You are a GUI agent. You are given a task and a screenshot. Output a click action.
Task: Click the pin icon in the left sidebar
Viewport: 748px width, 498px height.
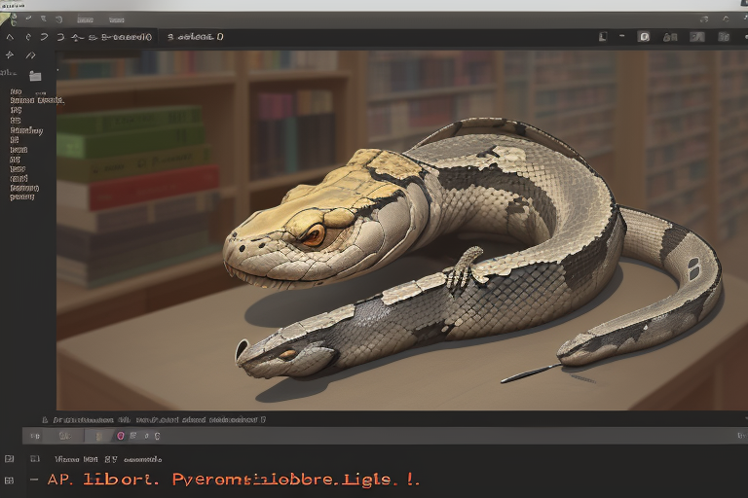click(x=10, y=55)
